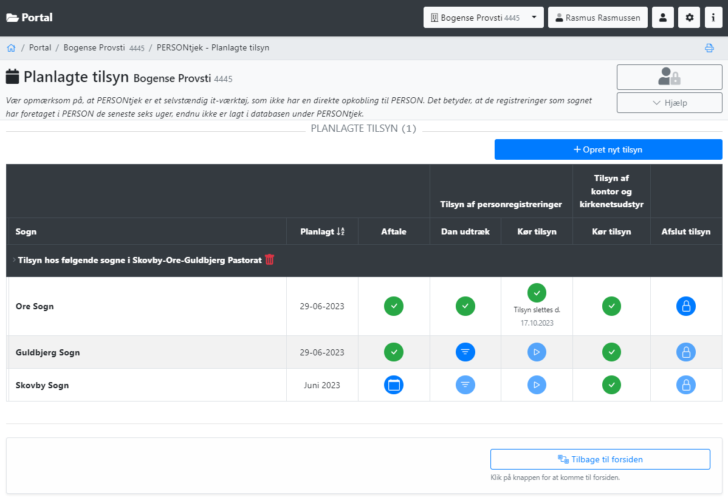The height and width of the screenshot is (503, 728).
Task: Click the PERSONtjek - Planlagte tilsyn breadcrumb
Action: 213,48
